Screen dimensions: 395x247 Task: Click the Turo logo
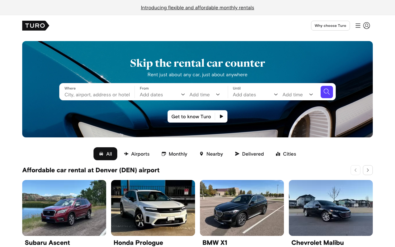35,26
